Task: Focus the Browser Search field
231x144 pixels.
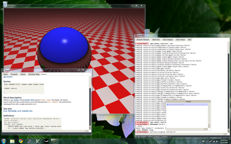Action: (69, 75)
